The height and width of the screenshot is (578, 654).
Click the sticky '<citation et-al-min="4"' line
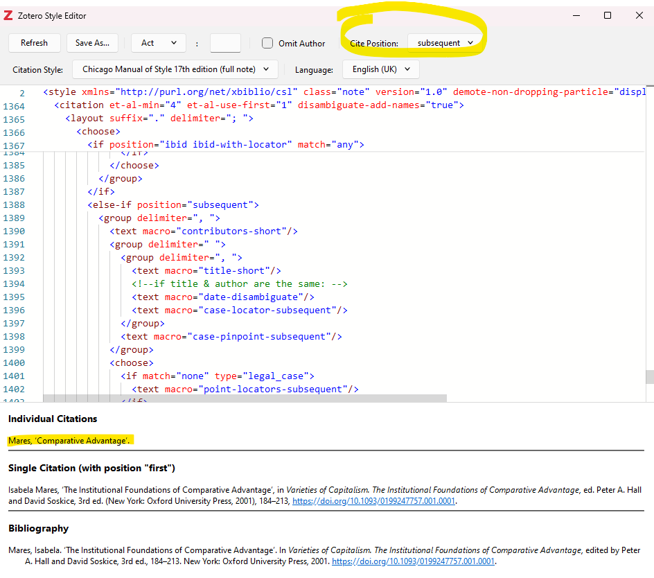pyautogui.click(x=259, y=105)
